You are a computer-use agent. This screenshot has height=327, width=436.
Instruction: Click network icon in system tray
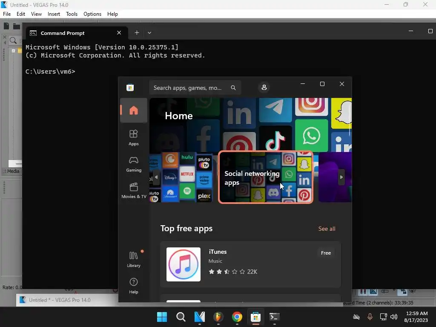click(384, 317)
